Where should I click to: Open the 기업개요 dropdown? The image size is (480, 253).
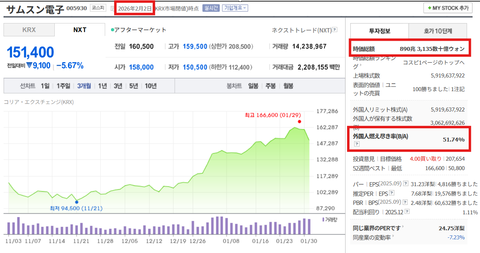click(x=235, y=8)
